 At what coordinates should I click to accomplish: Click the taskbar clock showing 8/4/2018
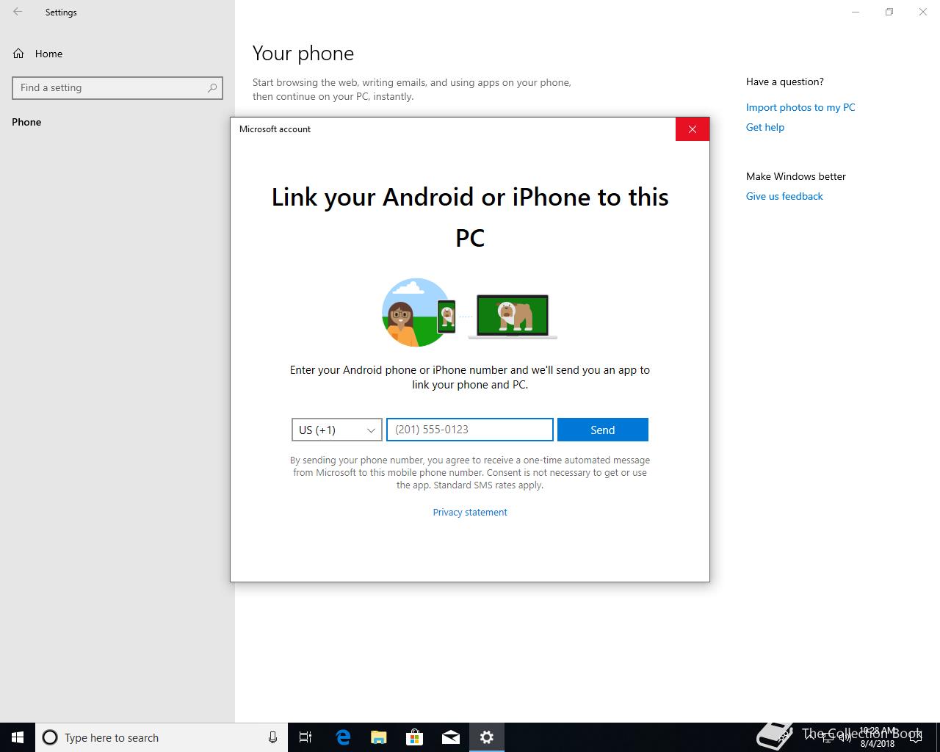click(878, 737)
